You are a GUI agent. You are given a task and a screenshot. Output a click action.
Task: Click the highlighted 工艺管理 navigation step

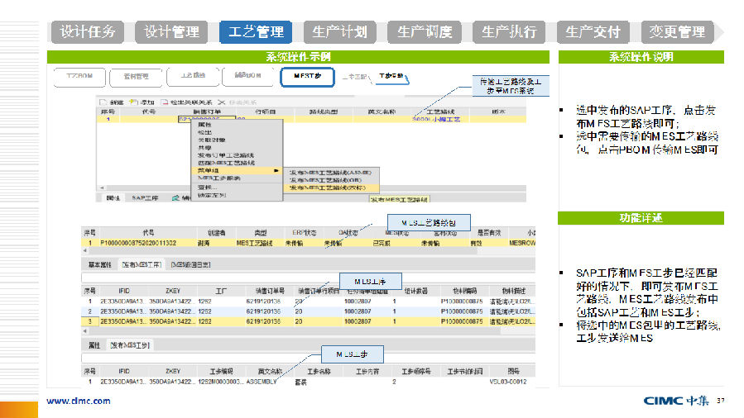coord(255,32)
